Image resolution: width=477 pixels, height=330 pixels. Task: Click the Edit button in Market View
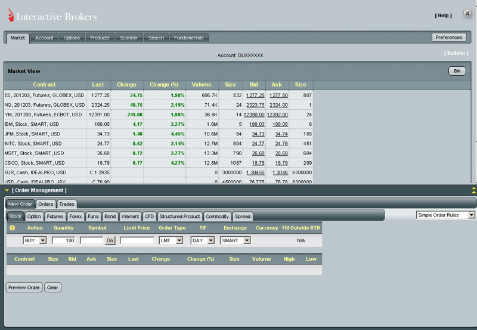[x=457, y=71]
